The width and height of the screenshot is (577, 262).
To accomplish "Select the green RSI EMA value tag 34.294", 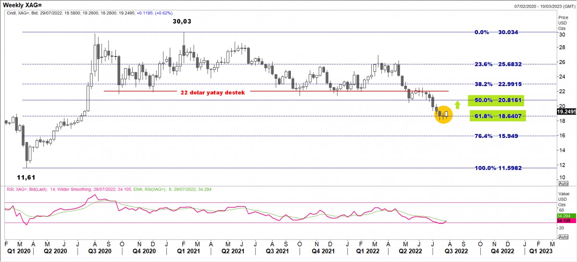I will point(566,216).
